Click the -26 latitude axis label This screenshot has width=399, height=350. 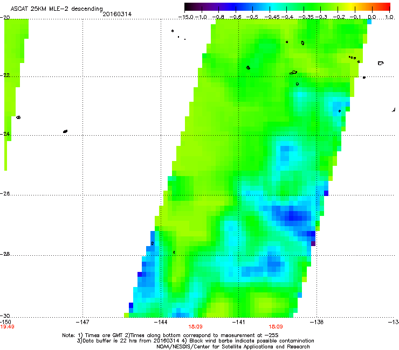(5, 194)
